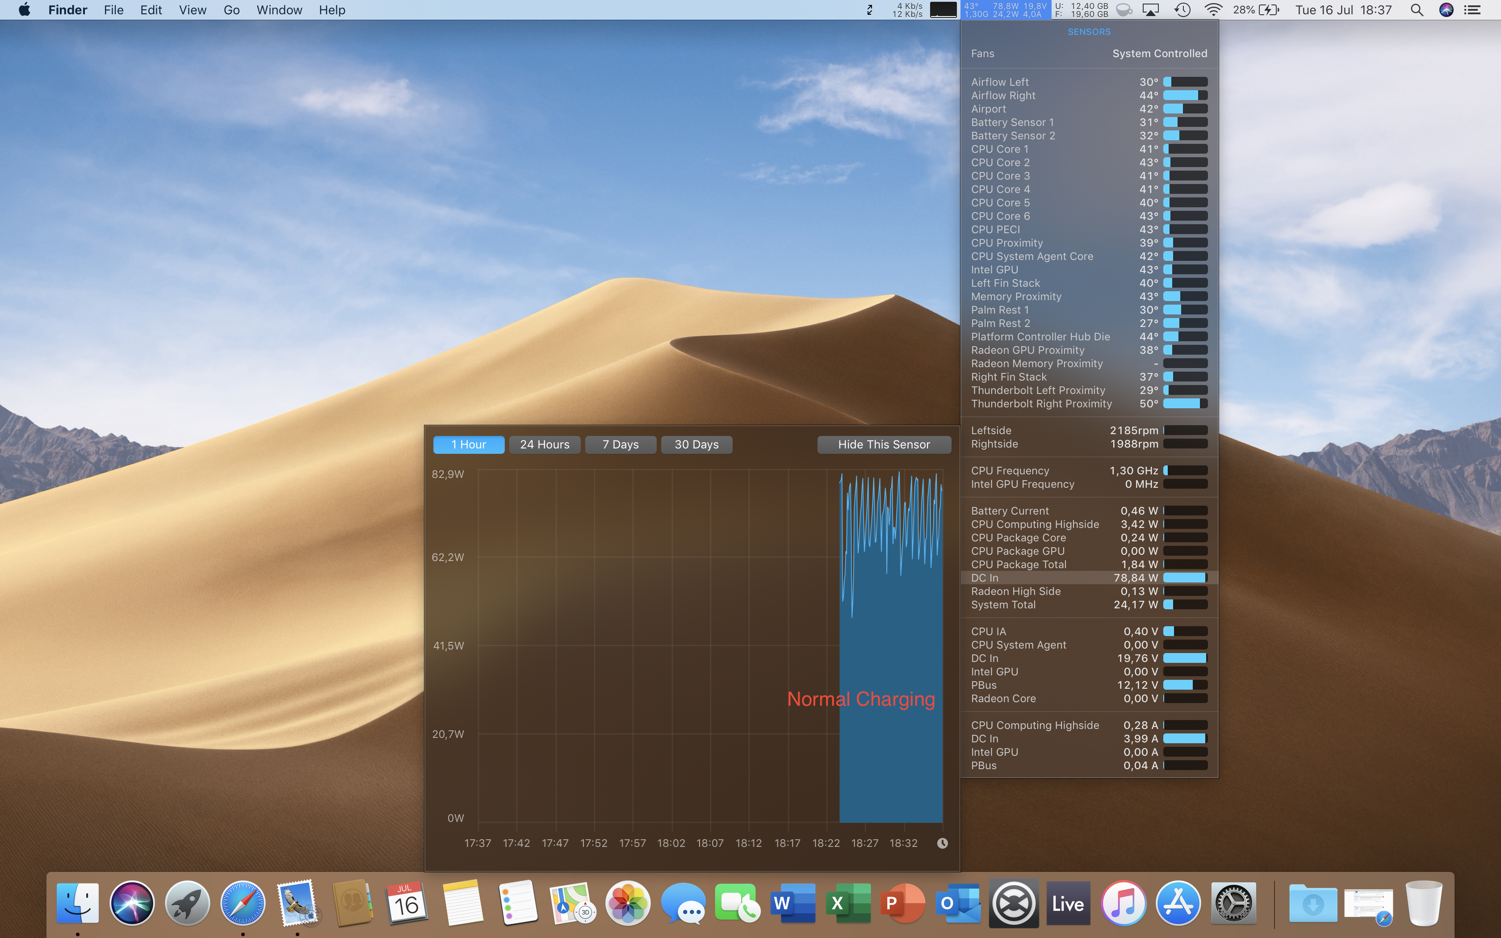Launch Microsoft PowerPoint from Dock
This screenshot has height=938, width=1501.
(x=903, y=903)
